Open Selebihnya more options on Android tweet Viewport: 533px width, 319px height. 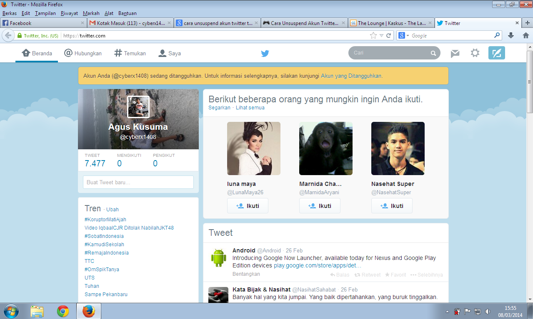tap(427, 275)
